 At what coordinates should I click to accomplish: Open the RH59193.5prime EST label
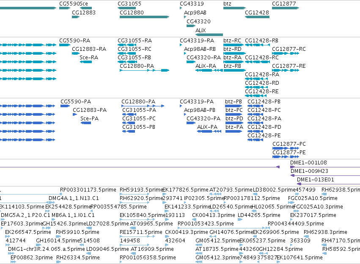141,190
